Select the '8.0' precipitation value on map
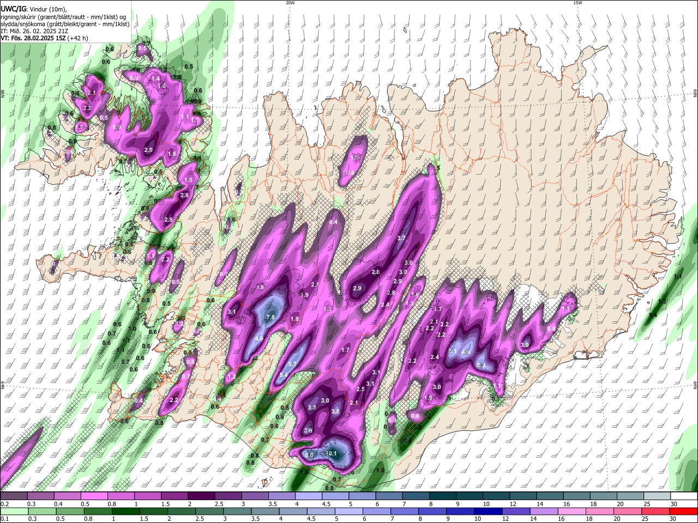Viewport: 698px width, 523px height. [x=309, y=455]
